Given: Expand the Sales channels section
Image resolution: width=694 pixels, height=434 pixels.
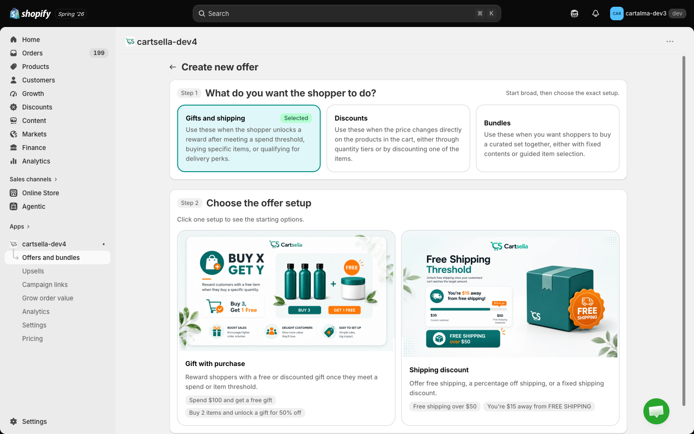Looking at the screenshot, I should 33,179.
